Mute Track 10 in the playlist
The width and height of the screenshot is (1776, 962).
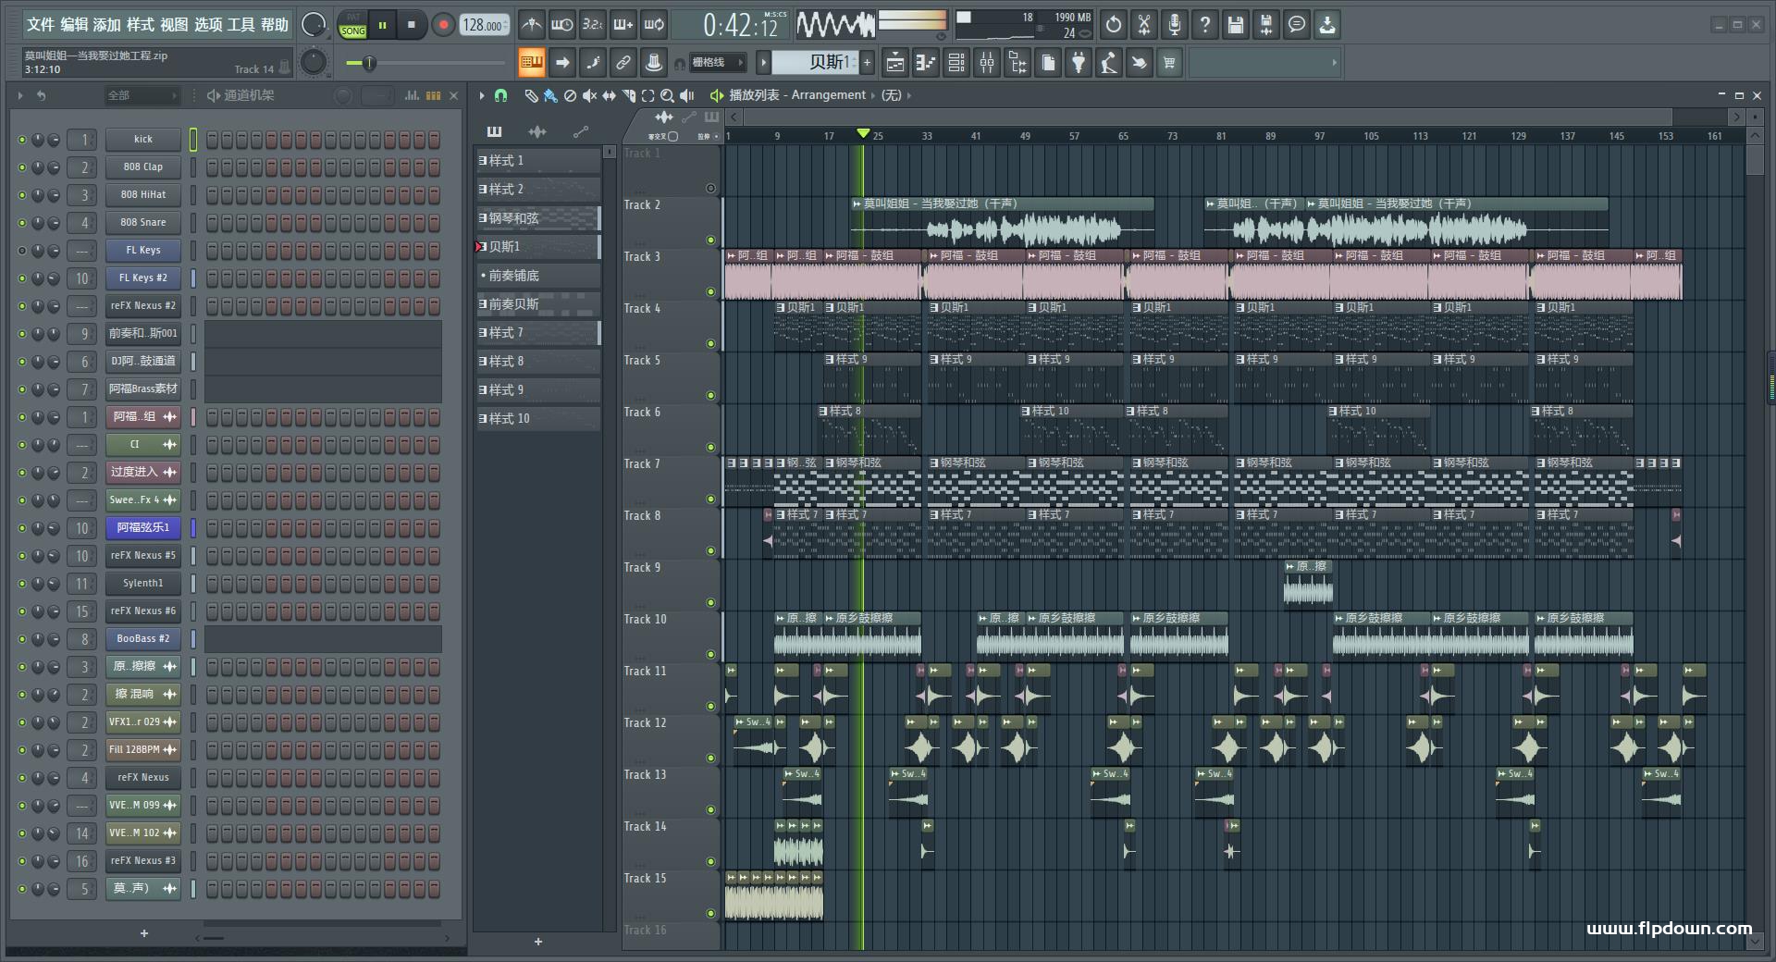pos(710,655)
